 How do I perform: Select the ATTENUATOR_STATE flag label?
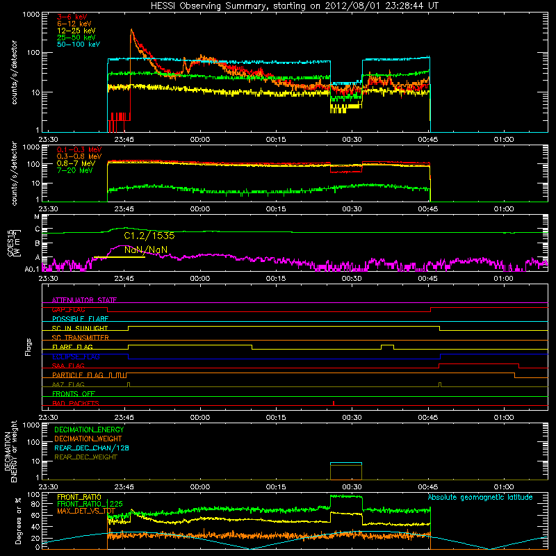[x=84, y=300]
